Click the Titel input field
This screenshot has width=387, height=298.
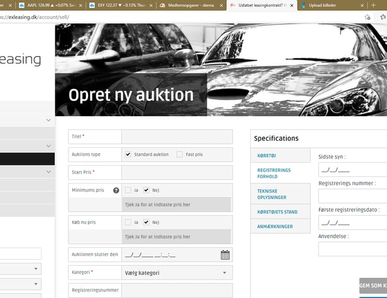click(x=177, y=136)
